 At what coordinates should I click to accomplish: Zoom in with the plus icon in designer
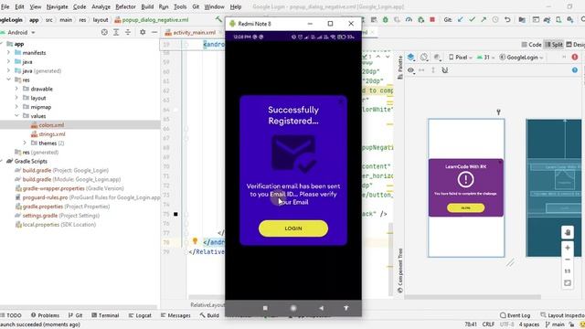[568, 248]
